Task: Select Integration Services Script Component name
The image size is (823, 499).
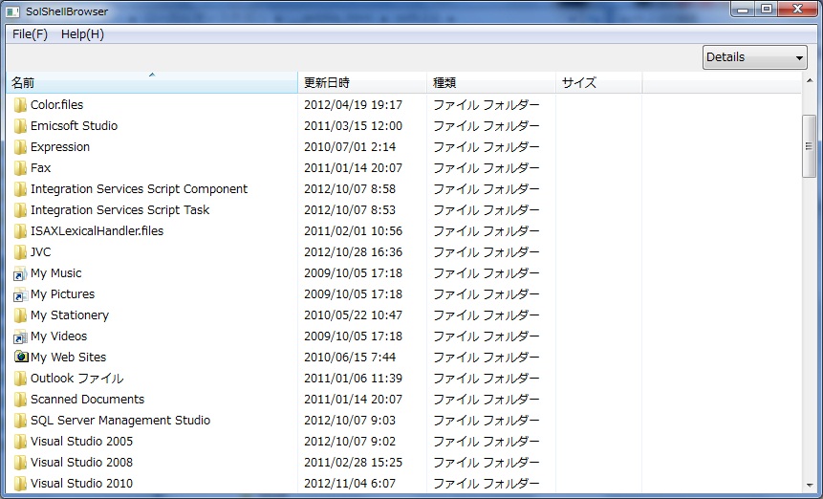Action: [x=140, y=189]
